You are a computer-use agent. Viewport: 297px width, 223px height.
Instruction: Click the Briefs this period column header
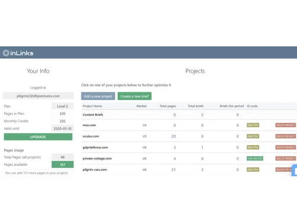click(x=232, y=106)
